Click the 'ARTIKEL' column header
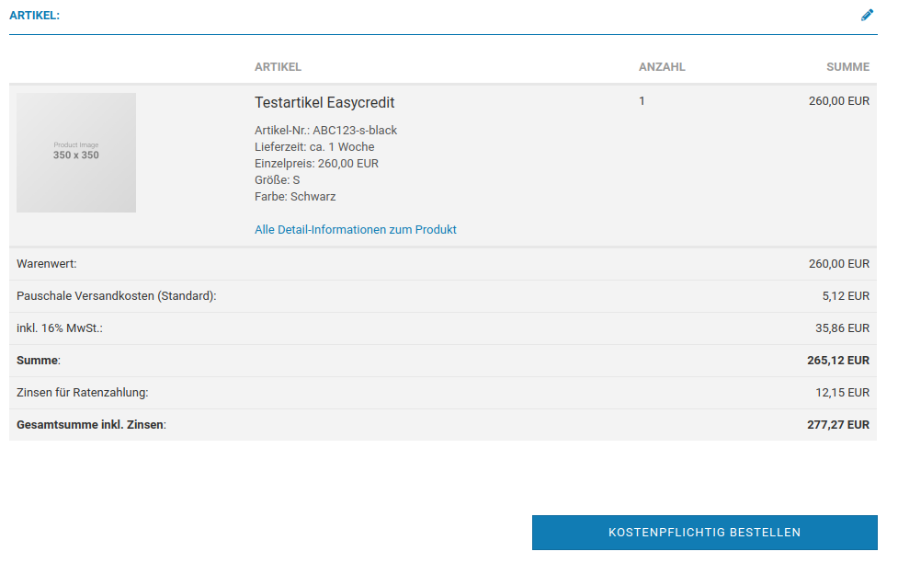Viewport: 898px width, 563px height. [x=278, y=67]
